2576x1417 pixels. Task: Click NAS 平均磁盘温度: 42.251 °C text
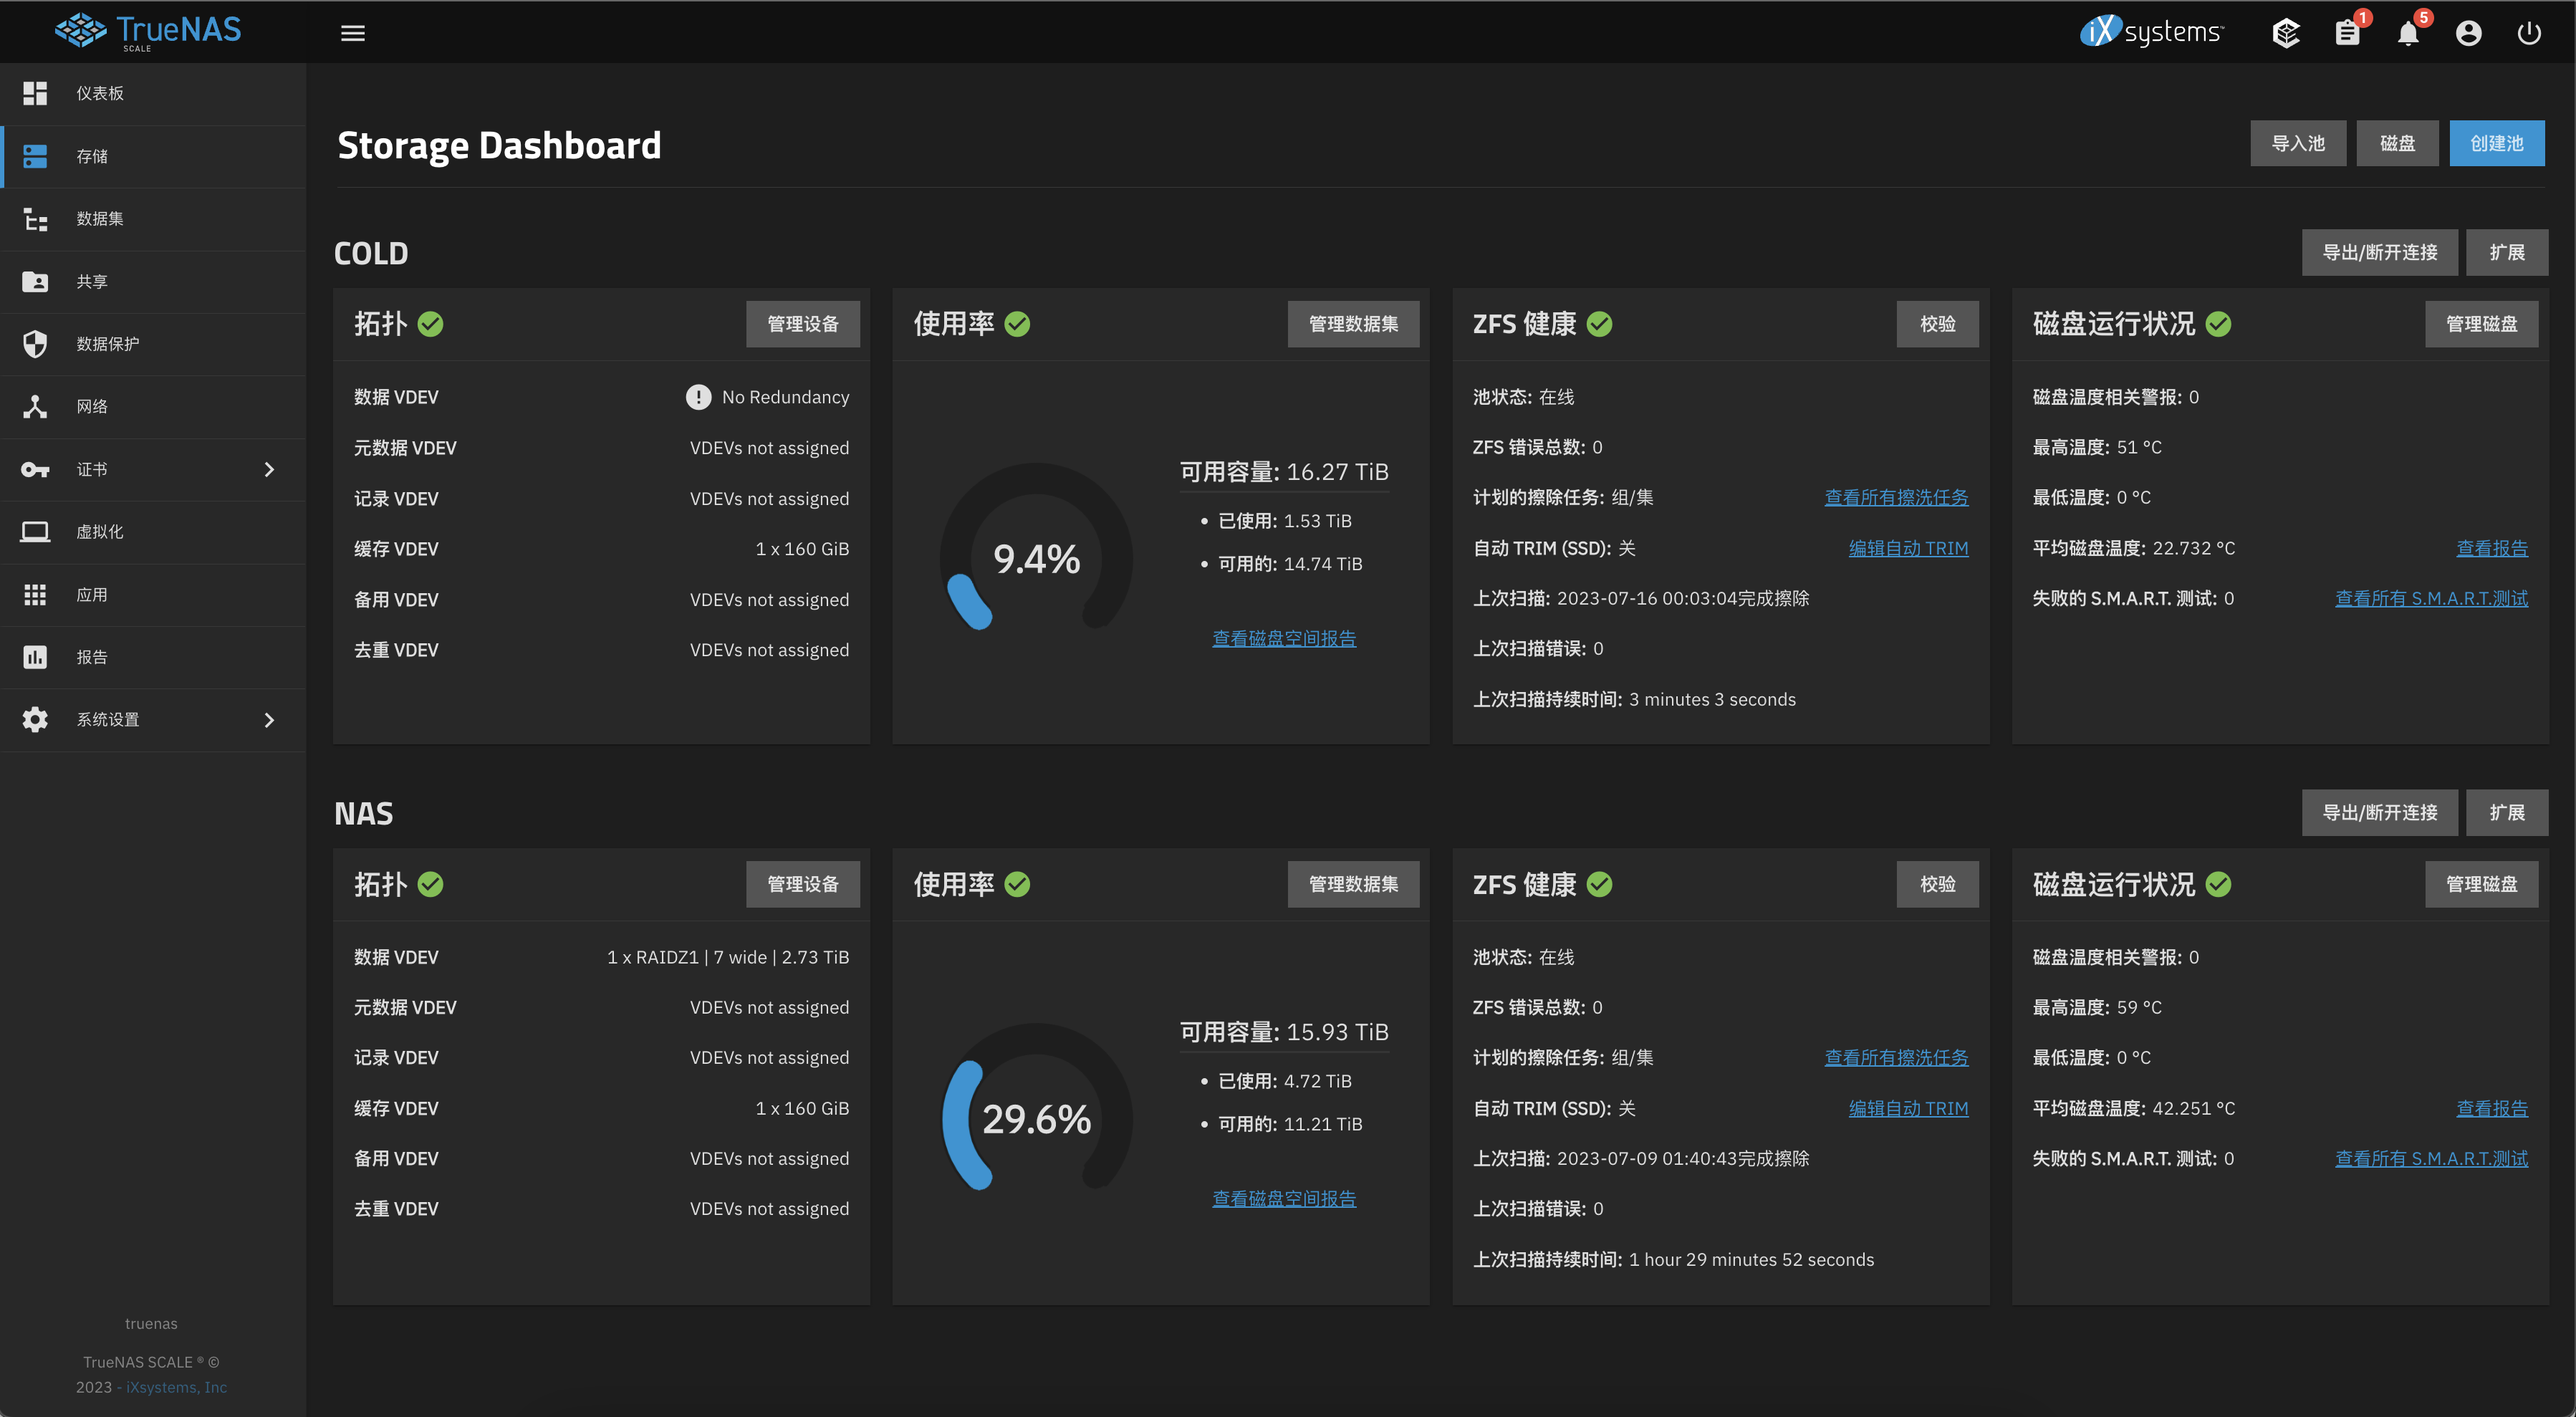[2134, 1108]
